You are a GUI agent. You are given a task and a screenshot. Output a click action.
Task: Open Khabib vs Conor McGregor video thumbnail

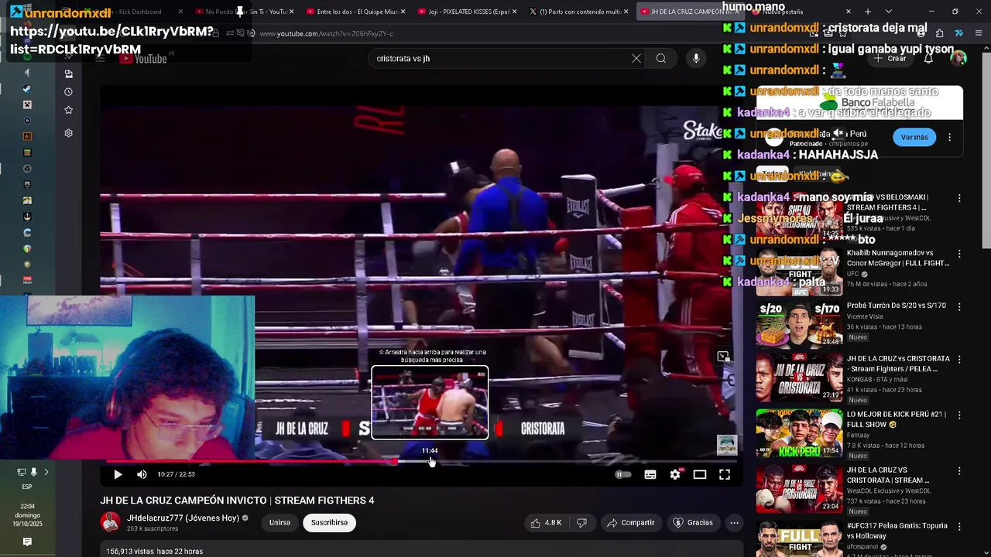tap(799, 272)
